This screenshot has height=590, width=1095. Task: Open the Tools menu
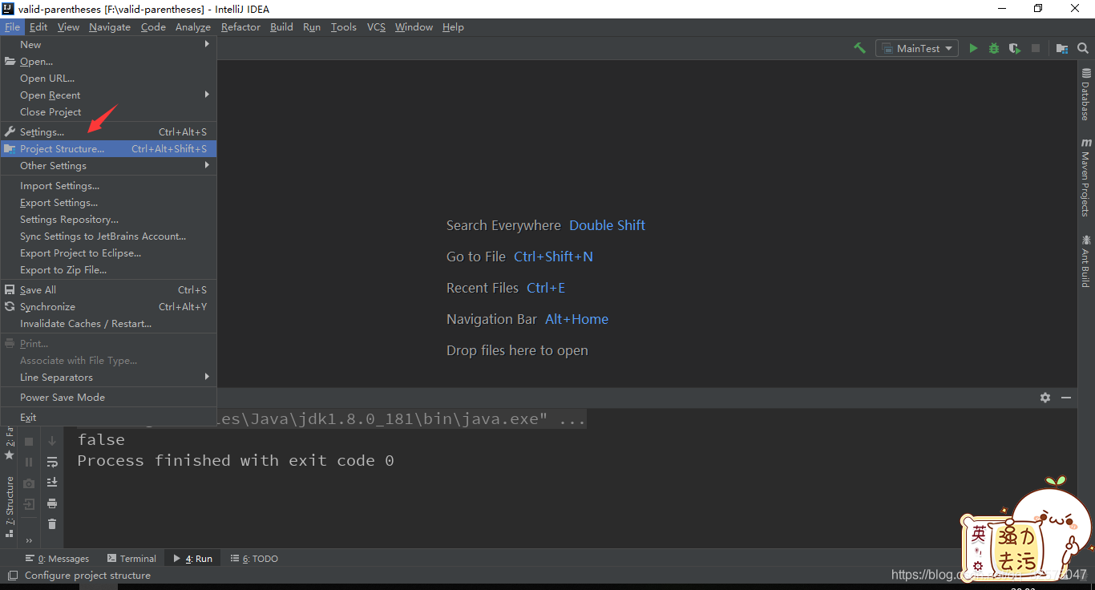(x=343, y=27)
